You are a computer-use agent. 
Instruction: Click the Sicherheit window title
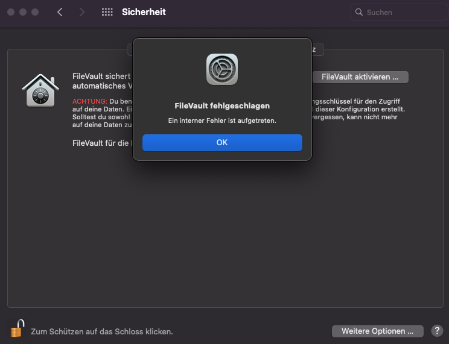[144, 12]
